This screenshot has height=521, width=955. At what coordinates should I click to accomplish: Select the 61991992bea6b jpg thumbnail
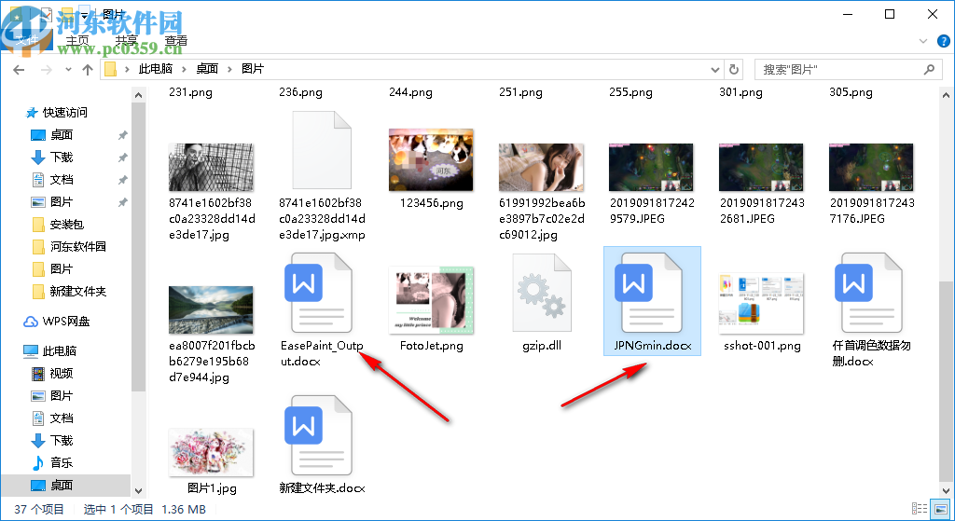(x=542, y=168)
